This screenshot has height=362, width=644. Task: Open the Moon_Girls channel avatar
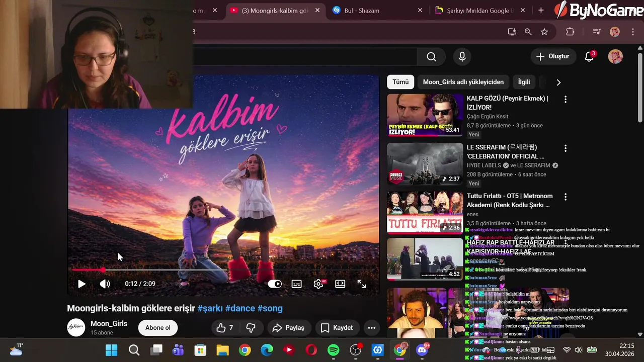click(76, 327)
